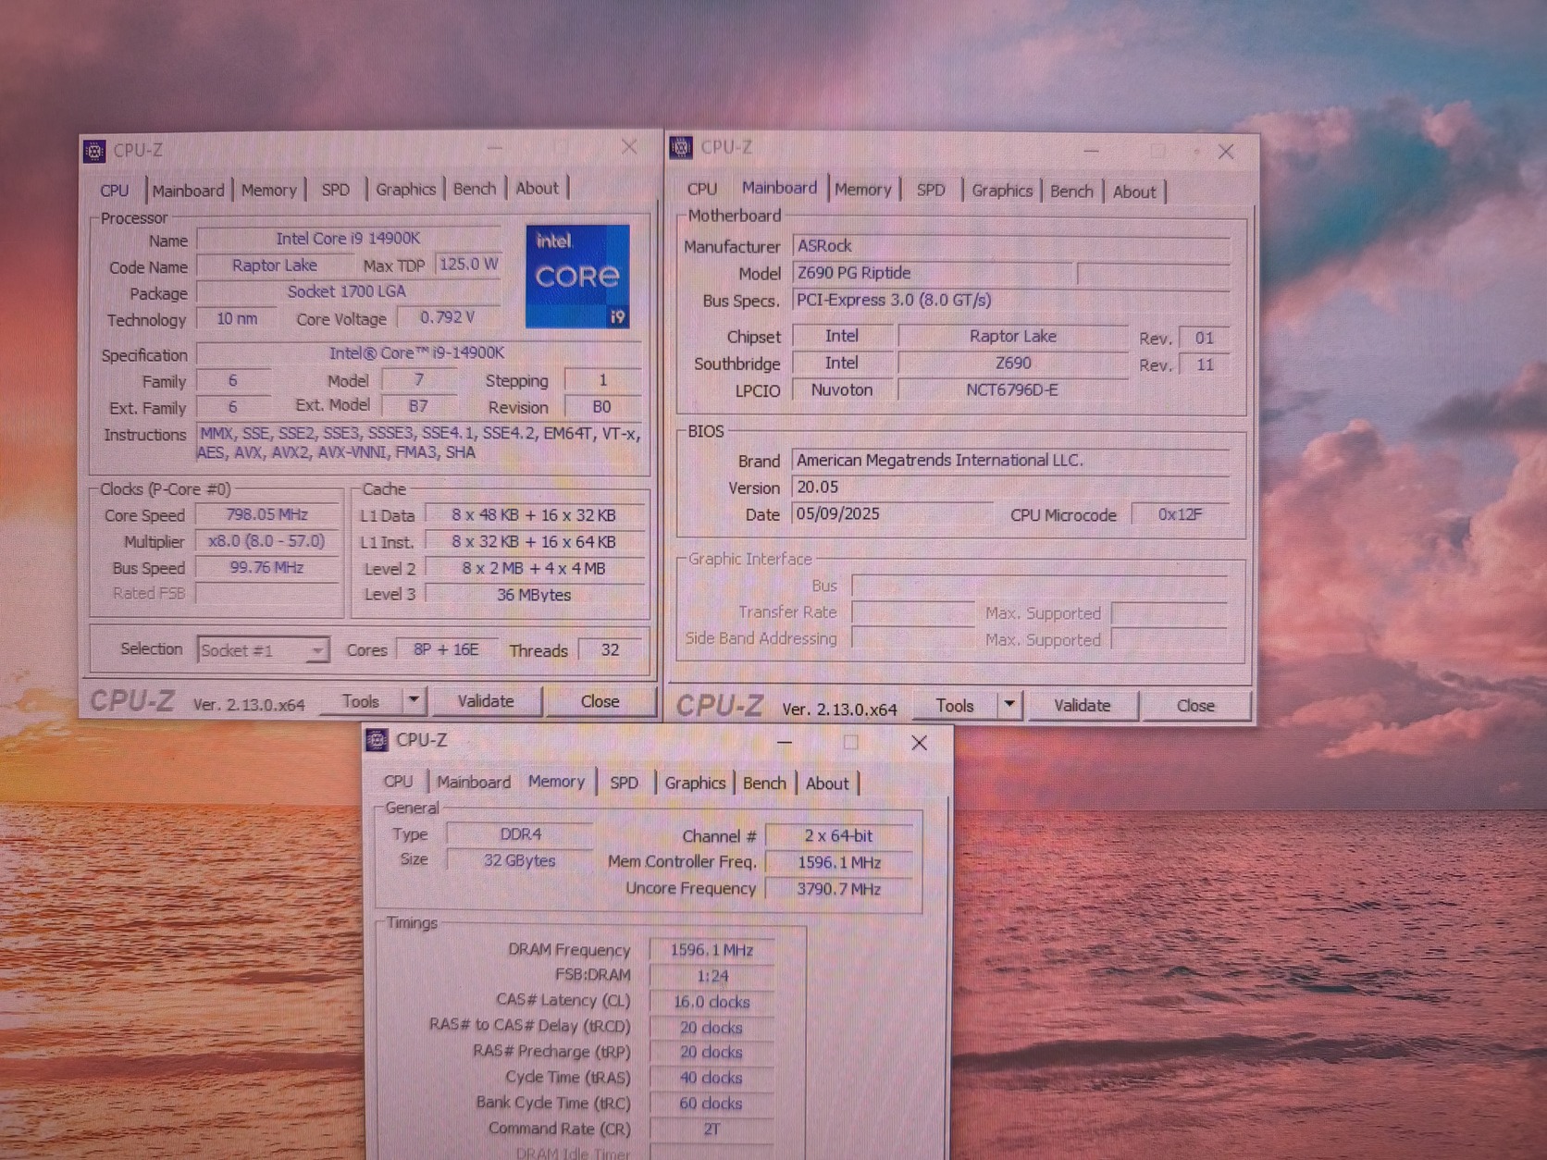
Task: Select SPD tab in the motherboard window
Action: pyautogui.click(x=931, y=191)
